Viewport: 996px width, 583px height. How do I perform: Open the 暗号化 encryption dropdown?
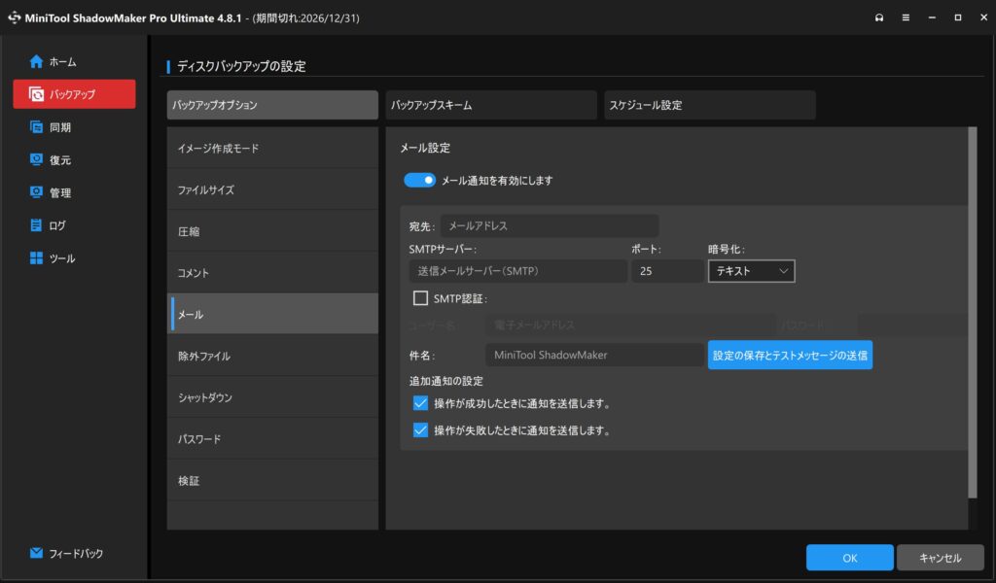tap(752, 271)
